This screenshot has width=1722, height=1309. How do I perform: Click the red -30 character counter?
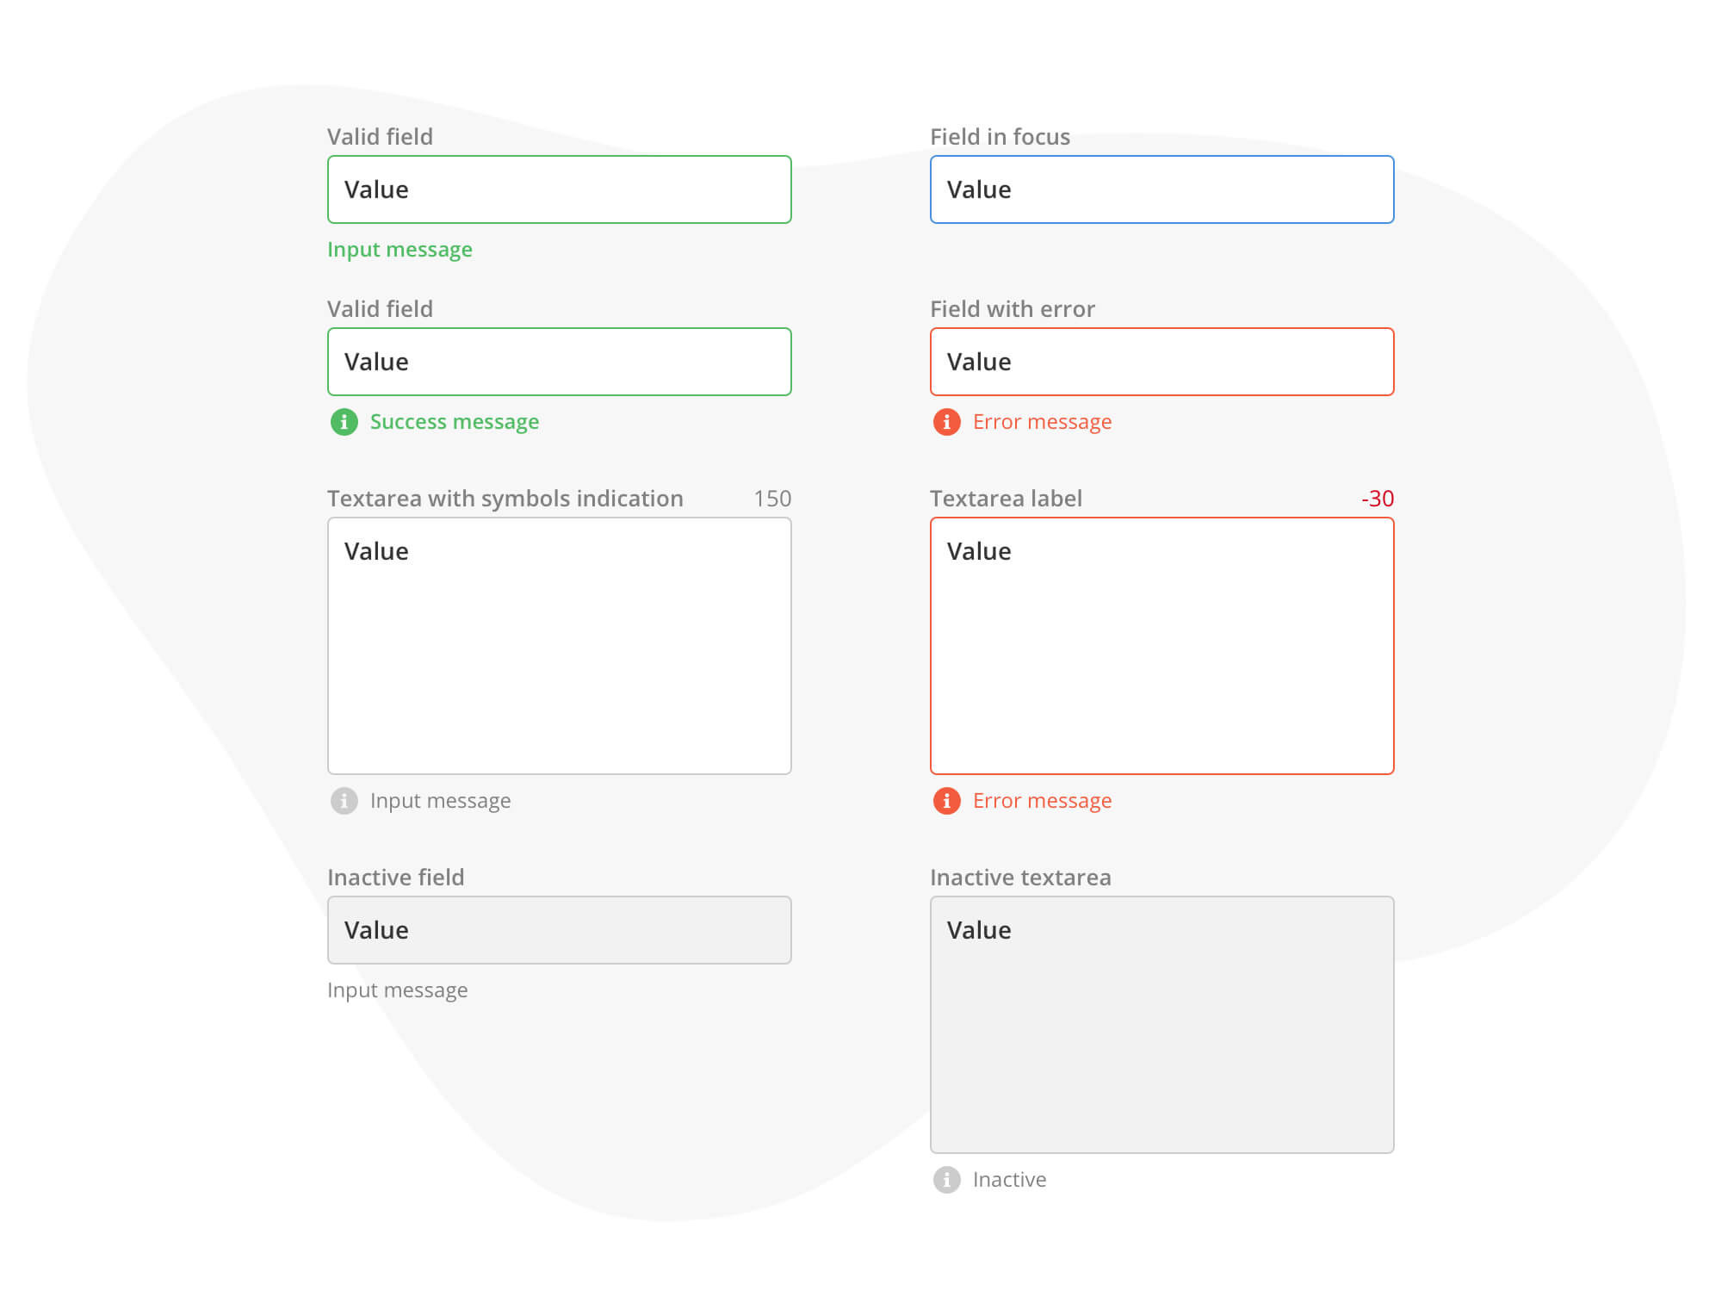tap(1377, 499)
